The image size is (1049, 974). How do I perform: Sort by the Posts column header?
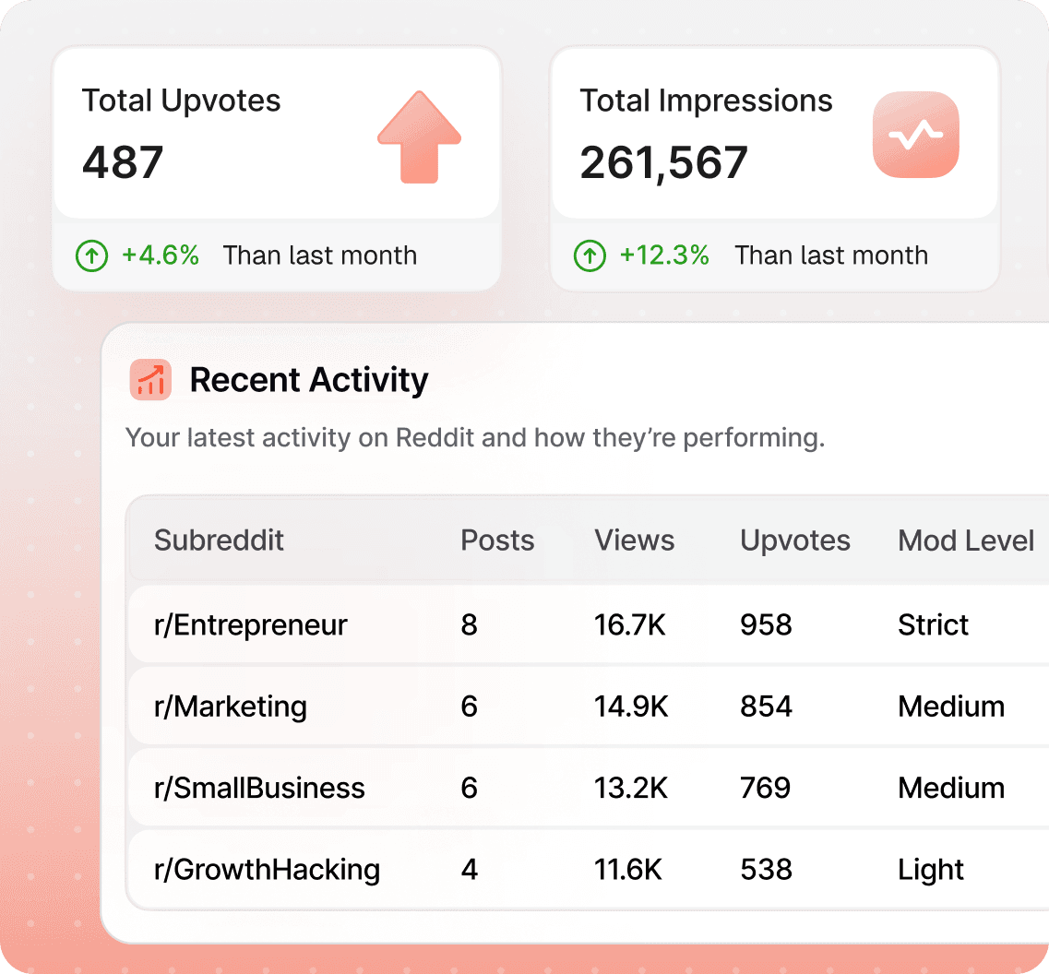497,540
